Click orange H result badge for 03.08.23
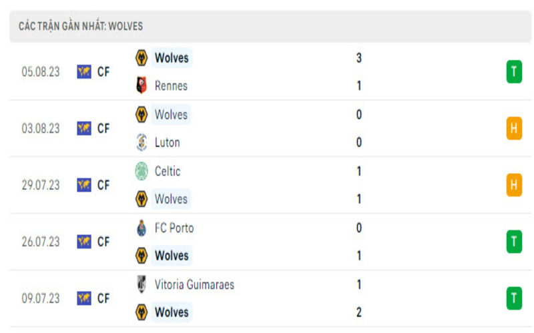534x333 pixels. click(x=513, y=129)
